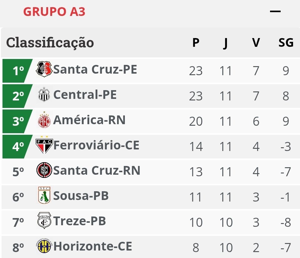300x258 pixels.
Task: Click the GRUPO A3 heading
Action: point(54,12)
